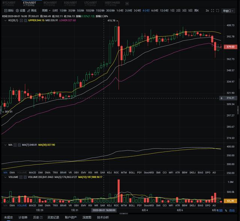Toggle 对数 logarithmic scale
This screenshot has width=240, height=221.
point(220,211)
